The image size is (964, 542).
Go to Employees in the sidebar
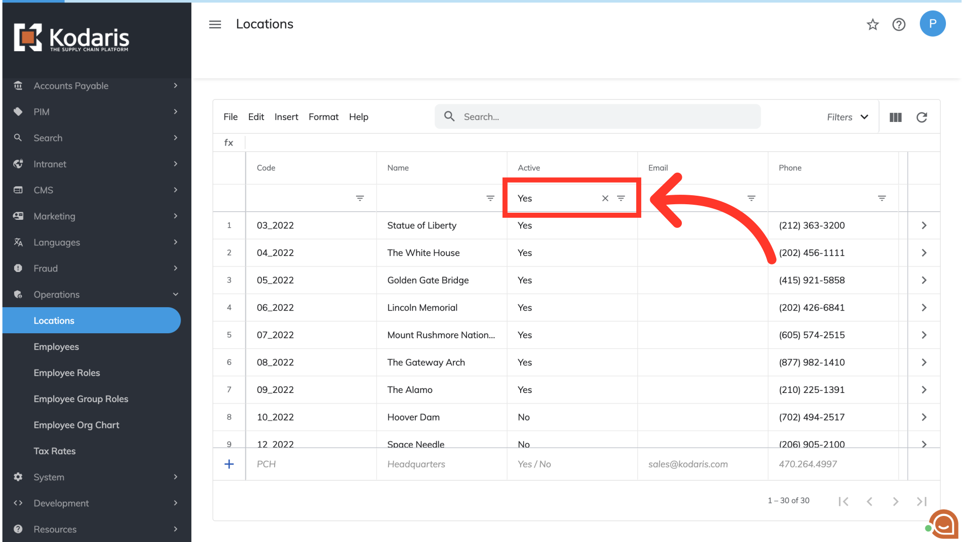point(56,347)
